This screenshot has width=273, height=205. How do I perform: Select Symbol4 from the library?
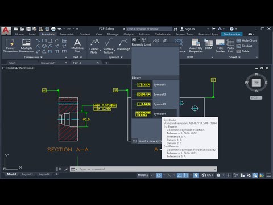(154, 114)
